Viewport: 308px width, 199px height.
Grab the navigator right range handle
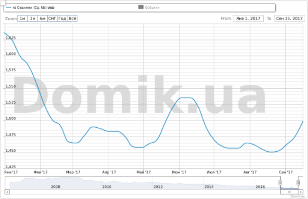pos(298,183)
